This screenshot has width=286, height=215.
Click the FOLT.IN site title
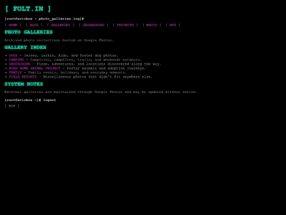28,9
